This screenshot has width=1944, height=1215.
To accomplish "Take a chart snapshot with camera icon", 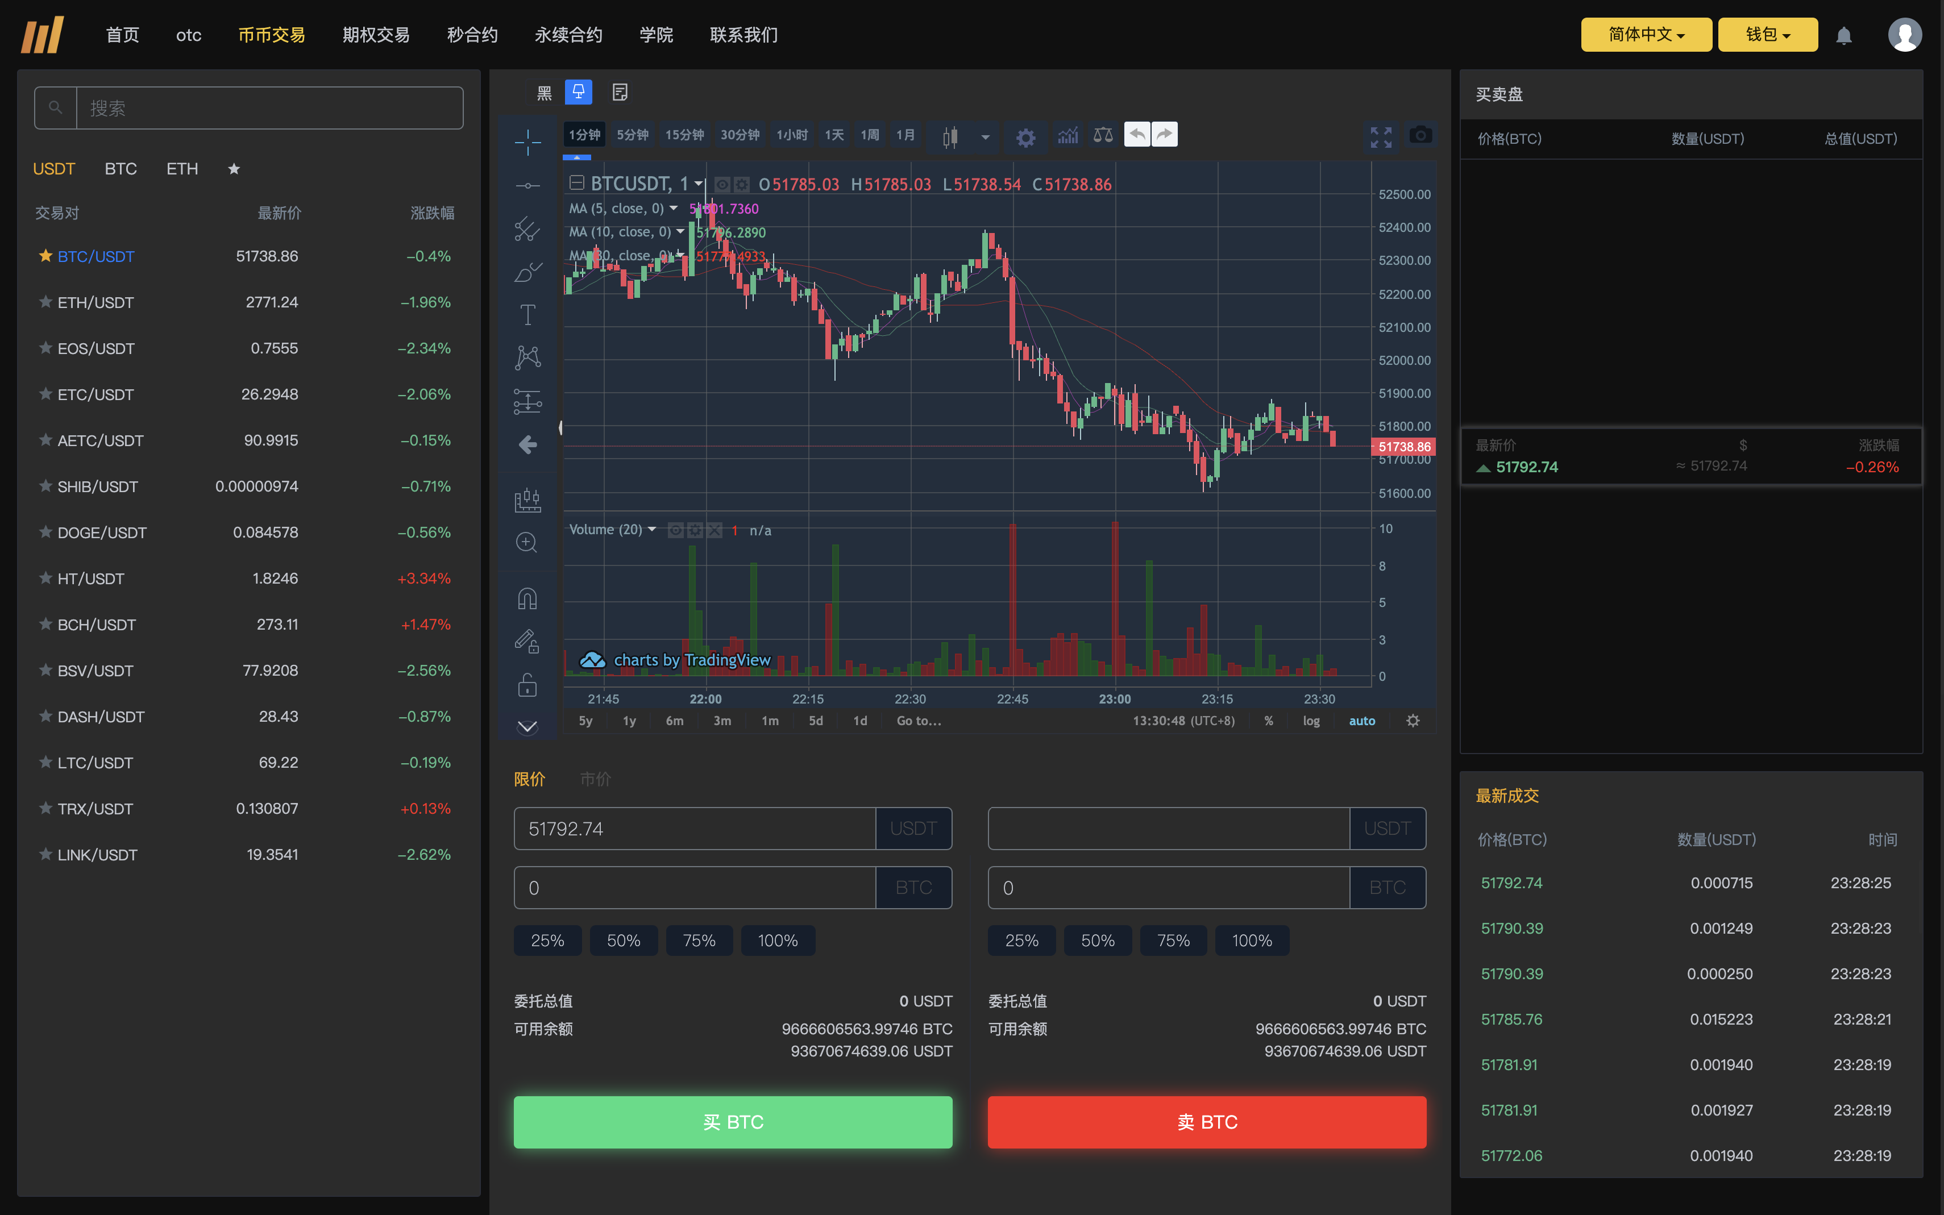I will (x=1420, y=136).
